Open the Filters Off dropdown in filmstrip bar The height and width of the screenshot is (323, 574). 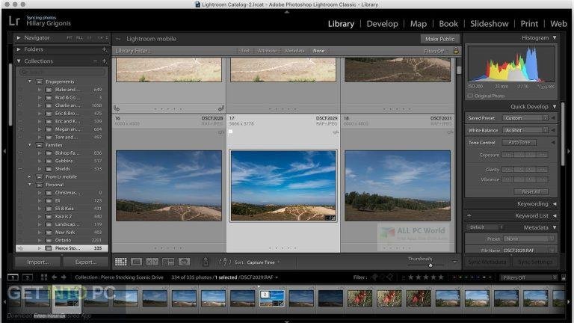coord(528,277)
